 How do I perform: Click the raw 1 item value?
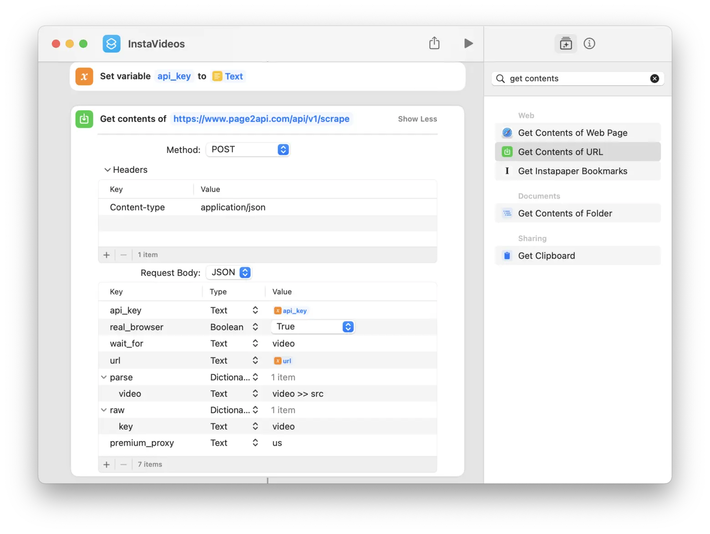point(283,410)
